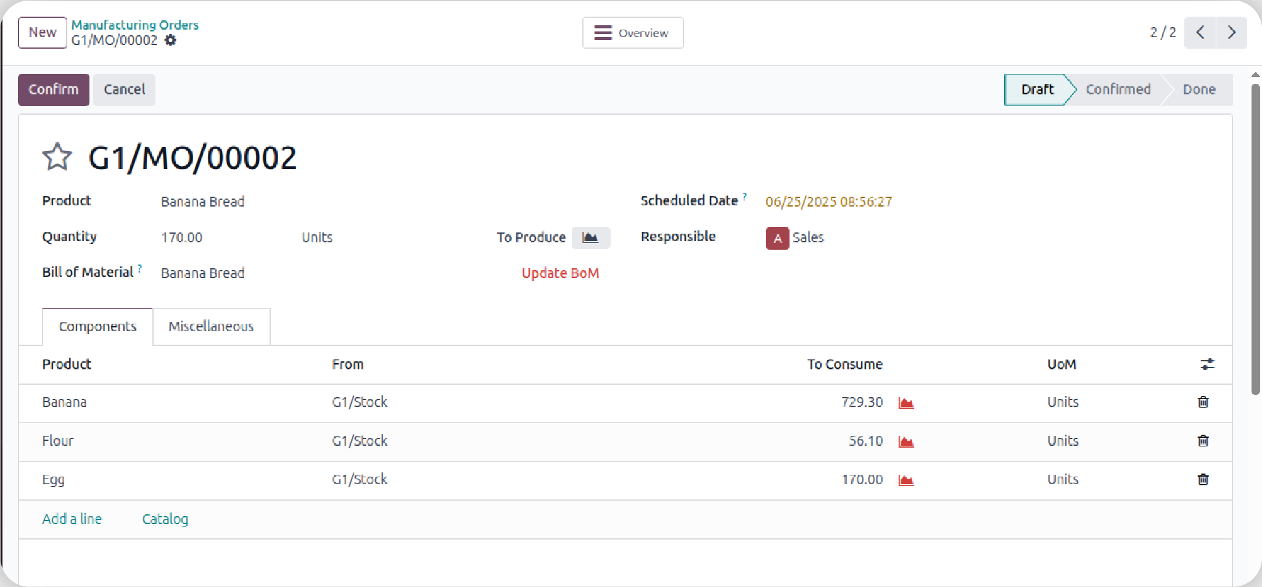Confirm the manufacturing order
Screen dimensions: 1262x587
click(x=54, y=90)
